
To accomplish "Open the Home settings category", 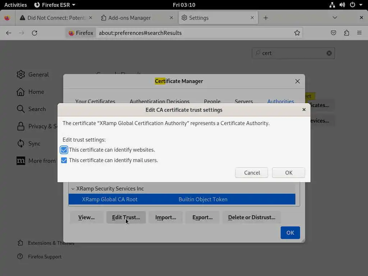I will (x=30, y=92).
